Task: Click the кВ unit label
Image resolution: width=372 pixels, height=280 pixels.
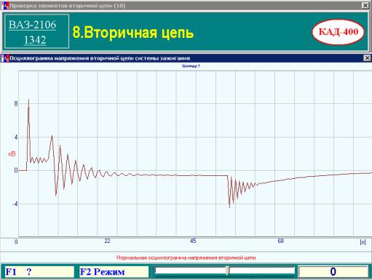Action: click(x=12, y=154)
